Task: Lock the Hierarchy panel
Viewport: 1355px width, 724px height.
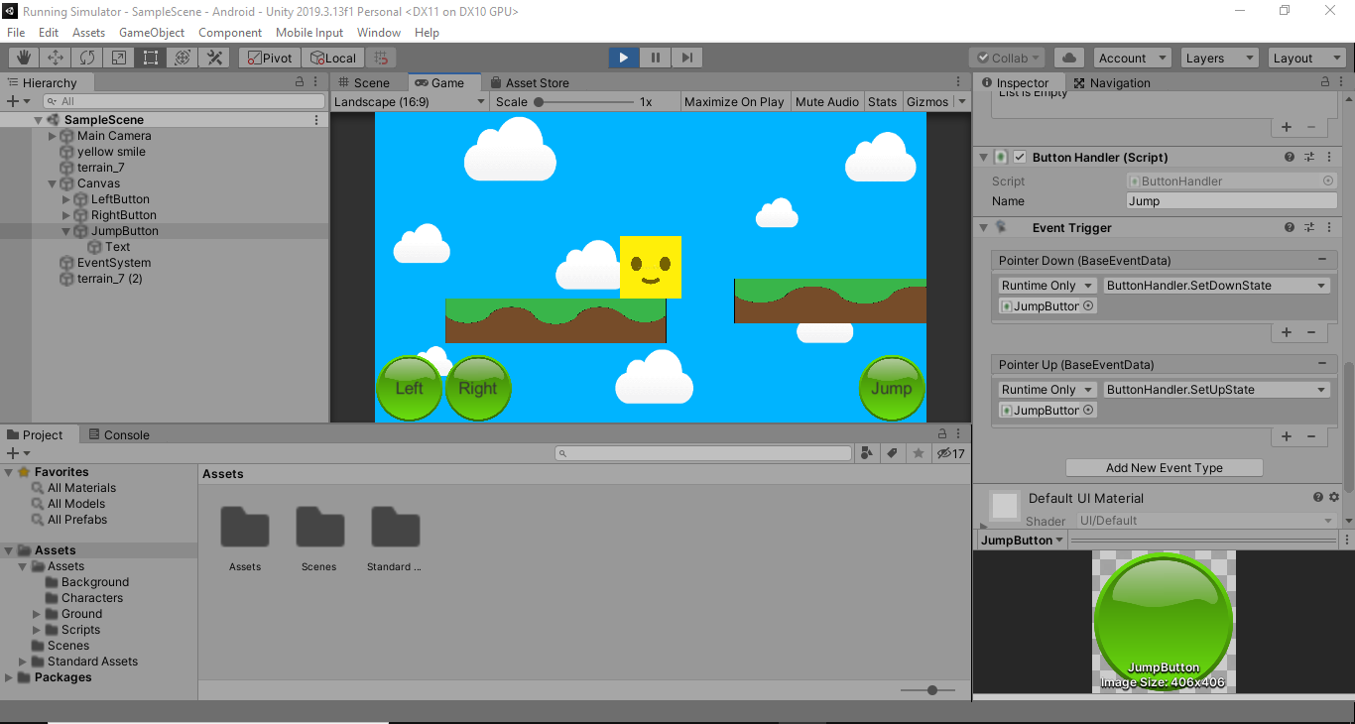Action: click(x=300, y=82)
